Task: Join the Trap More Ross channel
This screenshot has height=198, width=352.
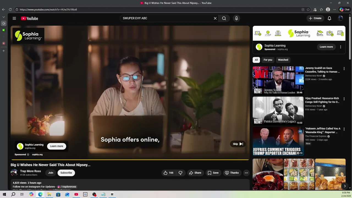Action: (51, 173)
